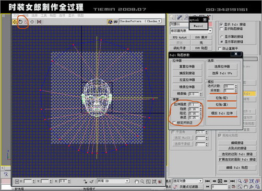Click the 重置拉伸器 button
The height and width of the screenshot is (191, 262).
187,66
